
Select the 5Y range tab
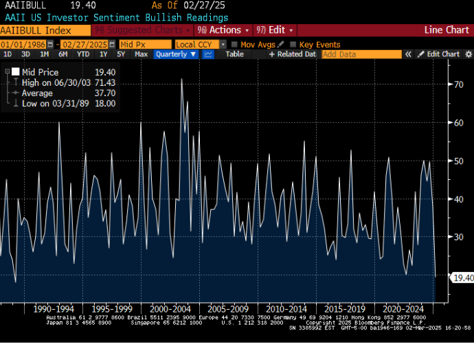coord(121,54)
